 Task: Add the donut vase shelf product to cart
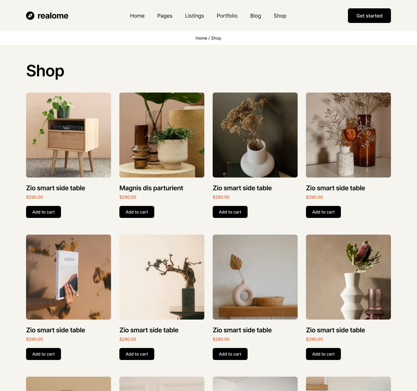pos(230,354)
